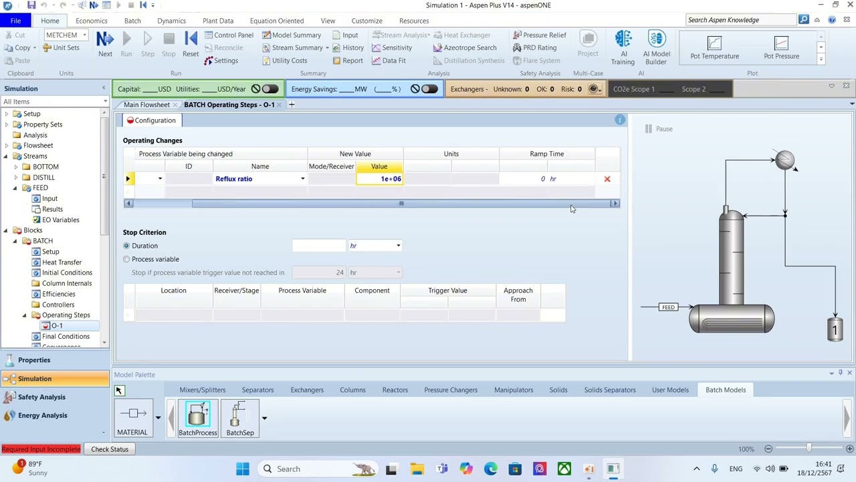
Task: Open Energy Analysis environment
Action: point(55,415)
